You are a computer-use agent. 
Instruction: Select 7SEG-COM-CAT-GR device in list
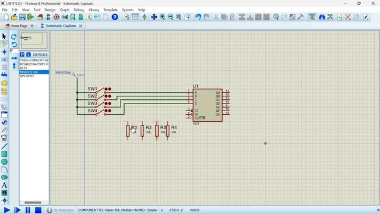tap(34, 60)
